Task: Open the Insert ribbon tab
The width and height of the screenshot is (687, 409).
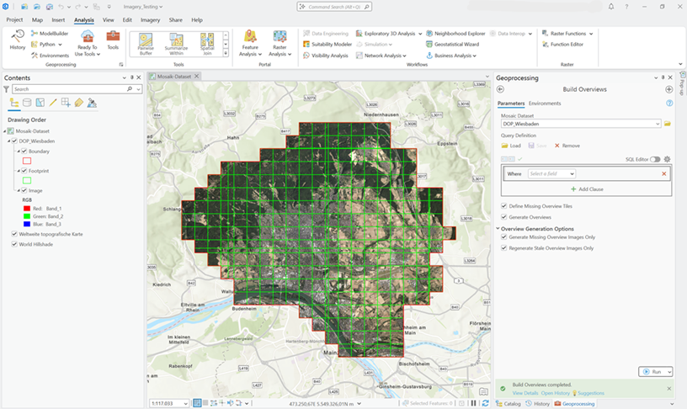Action: coord(58,19)
